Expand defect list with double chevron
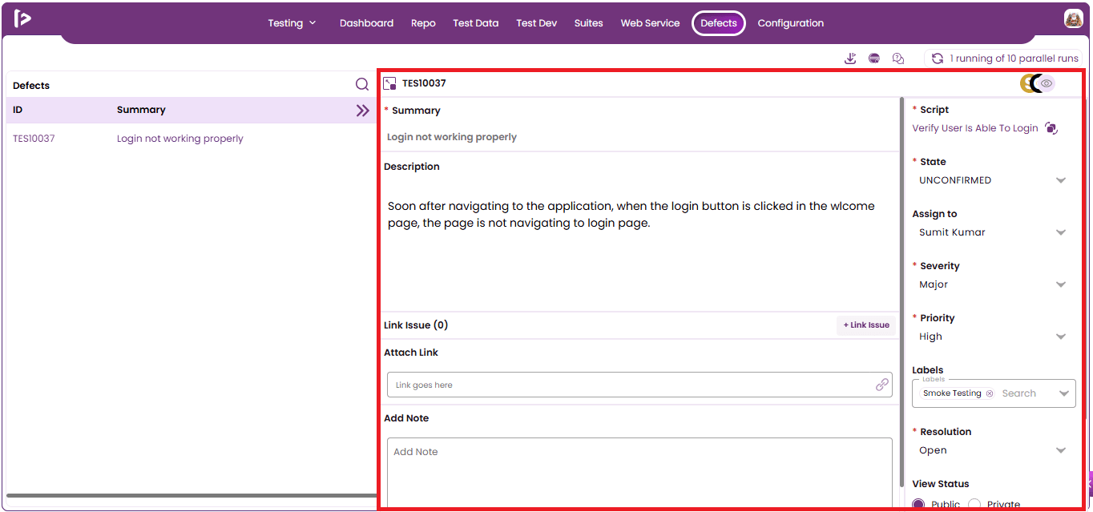 pos(363,111)
